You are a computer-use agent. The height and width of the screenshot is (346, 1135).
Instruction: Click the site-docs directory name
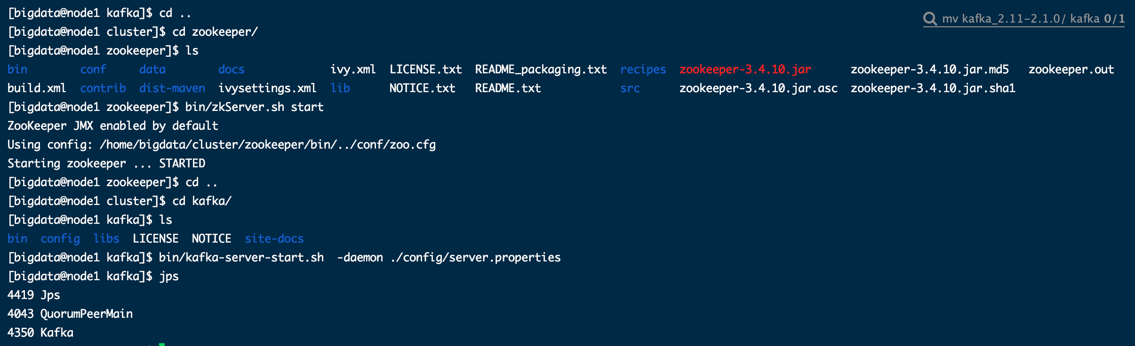tap(274, 239)
